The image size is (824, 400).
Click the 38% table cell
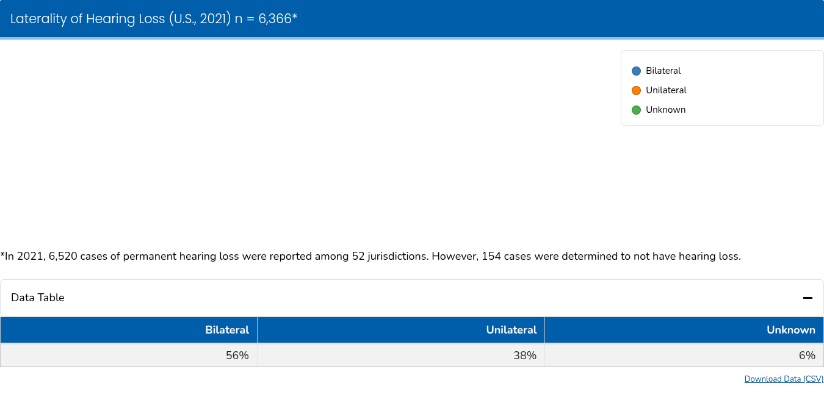[x=524, y=355]
